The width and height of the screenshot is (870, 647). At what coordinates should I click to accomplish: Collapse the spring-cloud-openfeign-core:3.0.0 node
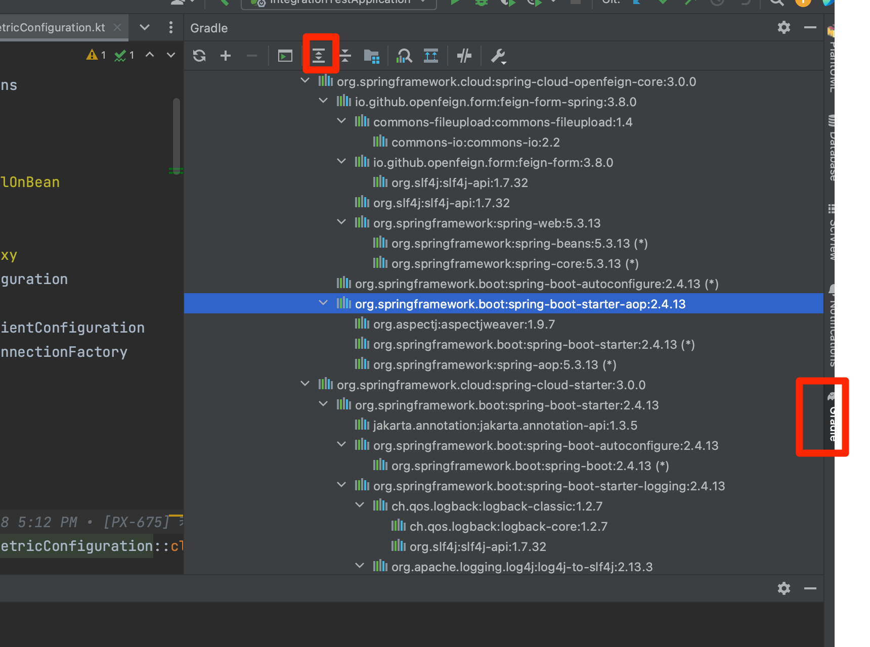(305, 81)
